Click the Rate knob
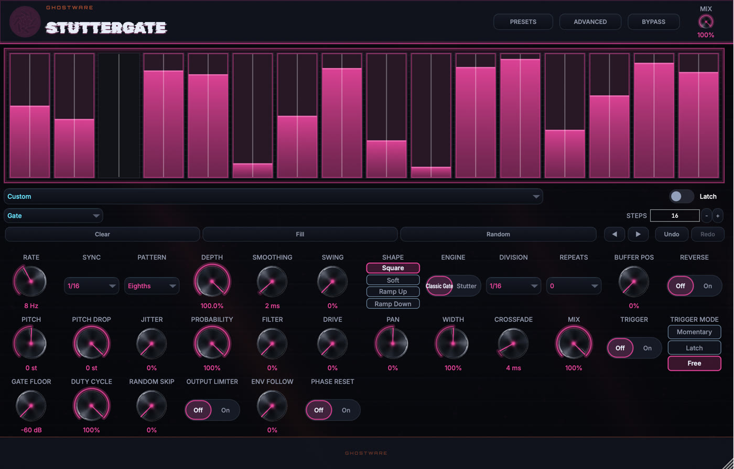This screenshot has width=734, height=469. (x=31, y=281)
